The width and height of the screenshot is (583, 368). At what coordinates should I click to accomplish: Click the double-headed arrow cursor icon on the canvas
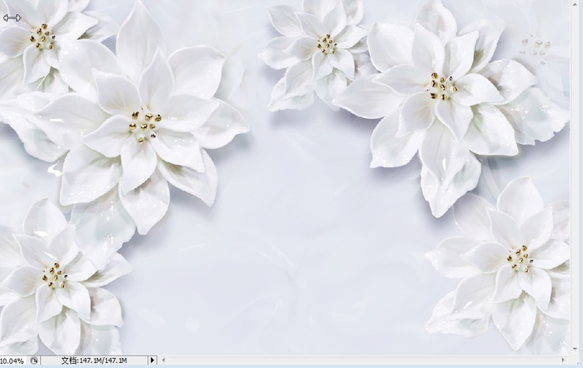[x=12, y=17]
